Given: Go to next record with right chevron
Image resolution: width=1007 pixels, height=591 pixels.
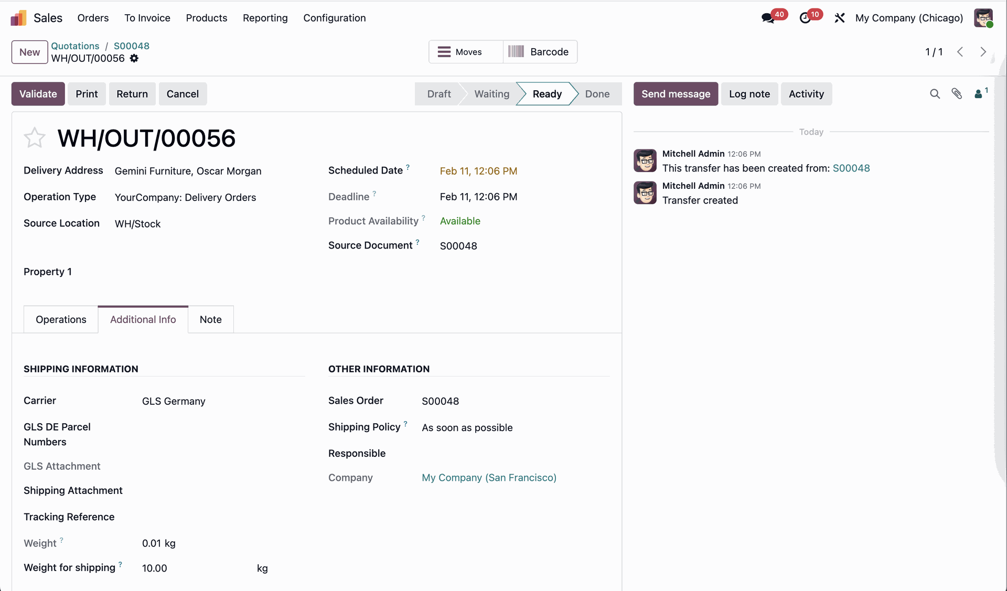Looking at the screenshot, I should (x=983, y=52).
